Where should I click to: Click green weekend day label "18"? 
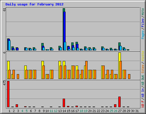click(81, 111)
